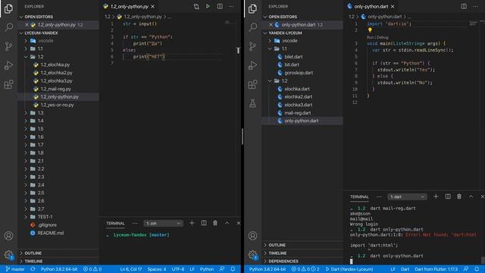Collapse LYCEUM-YANDEX workspace section
The height and width of the screenshot is (273, 485).
click(21, 33)
